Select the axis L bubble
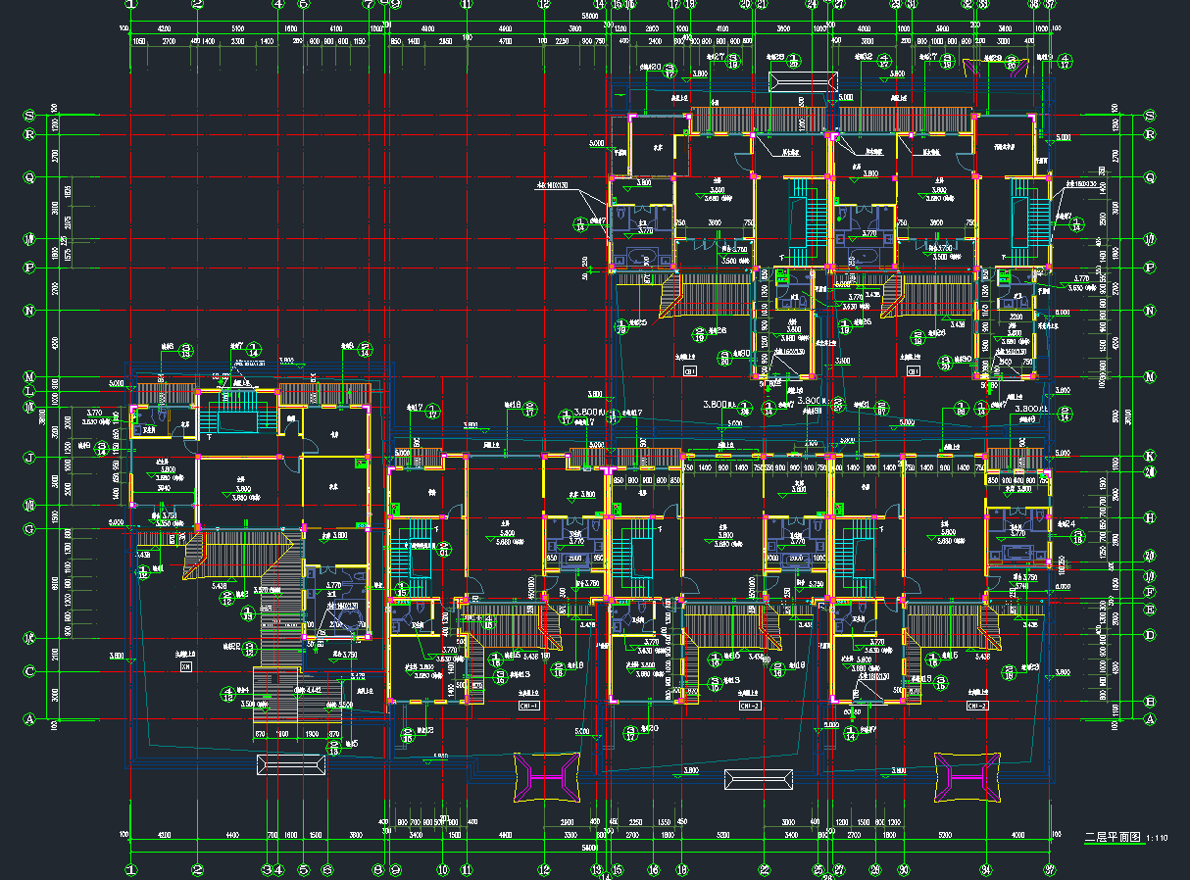 pyautogui.click(x=28, y=392)
